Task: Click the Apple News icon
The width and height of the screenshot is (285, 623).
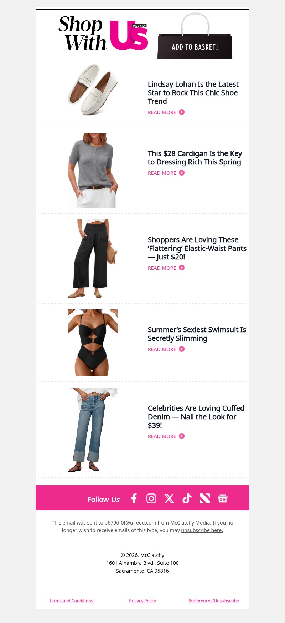Action: coord(205,498)
